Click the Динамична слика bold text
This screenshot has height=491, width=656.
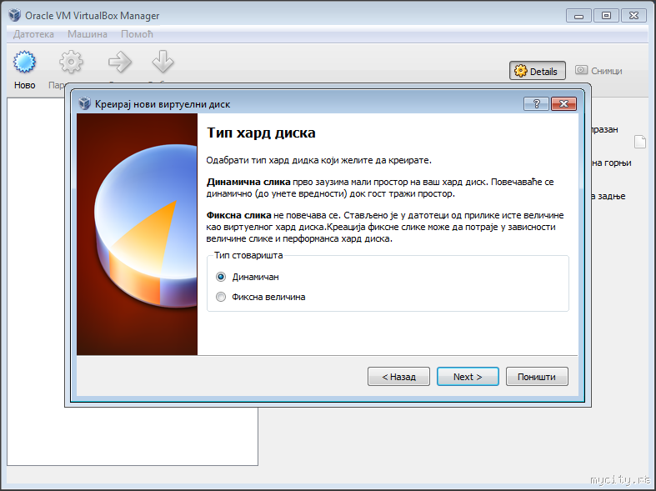pos(248,182)
